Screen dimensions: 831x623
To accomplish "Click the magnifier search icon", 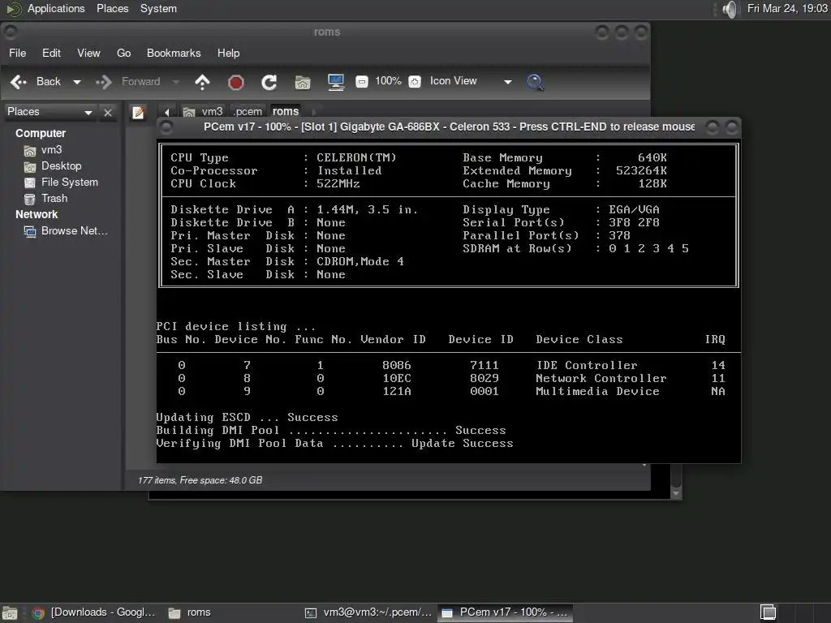I will pos(535,82).
